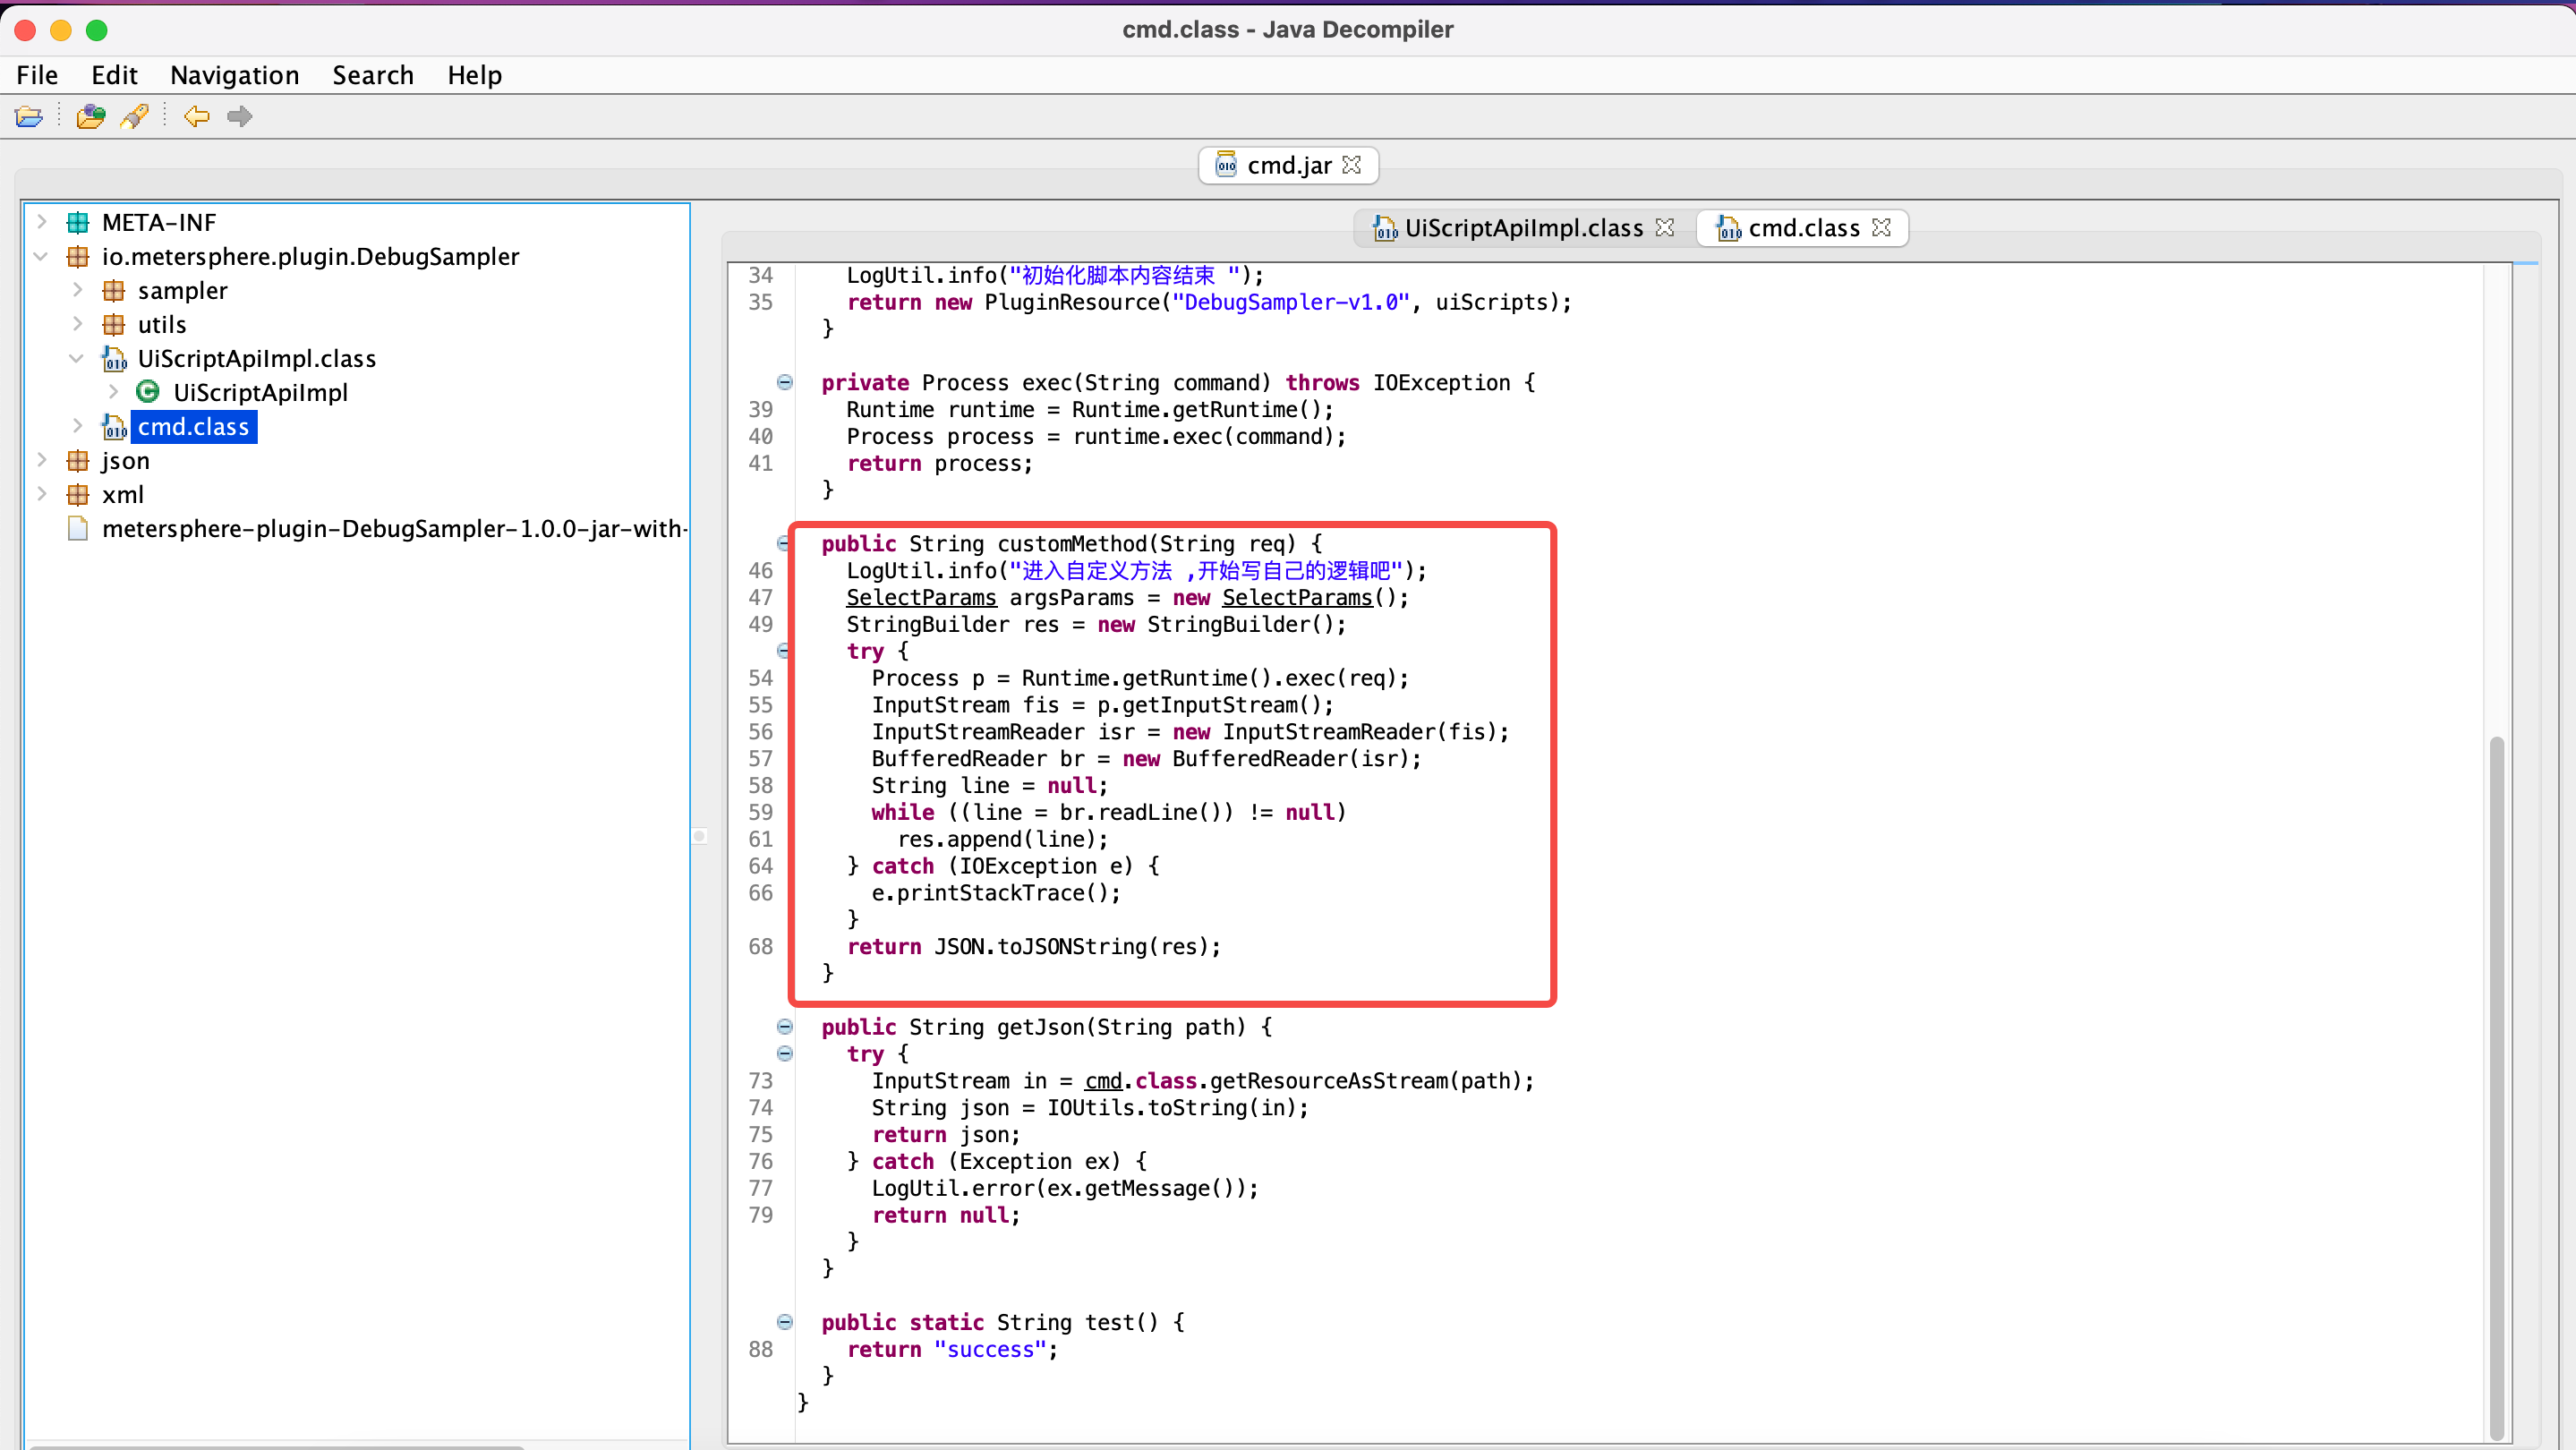This screenshot has height=1450, width=2576.
Task: Click the green UiScriptApiImpl class icon
Action: pyautogui.click(x=148, y=392)
